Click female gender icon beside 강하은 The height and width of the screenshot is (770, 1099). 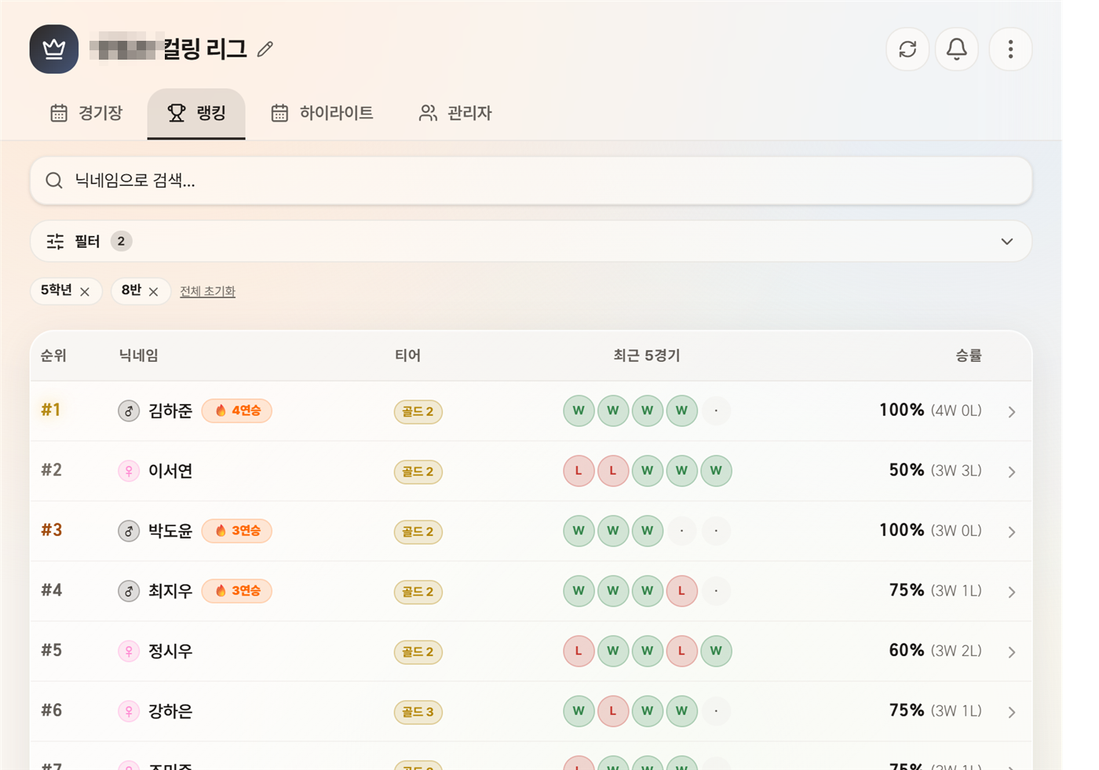pyautogui.click(x=129, y=711)
